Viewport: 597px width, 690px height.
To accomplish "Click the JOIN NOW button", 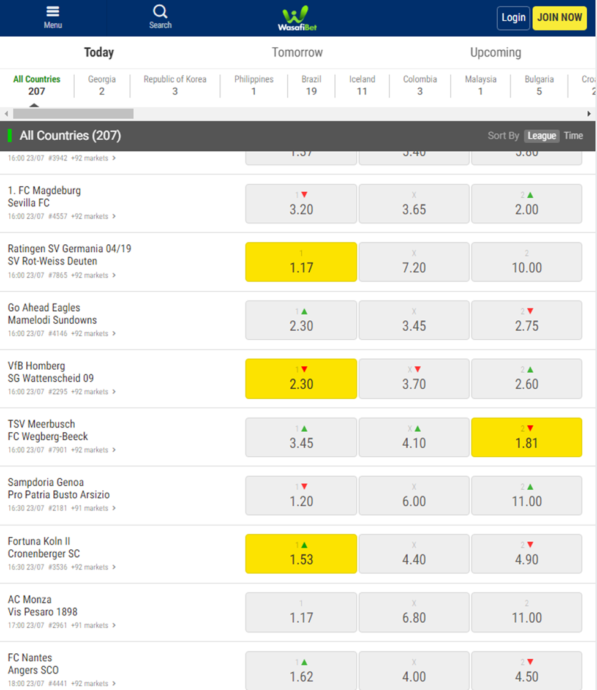I will 560,18.
